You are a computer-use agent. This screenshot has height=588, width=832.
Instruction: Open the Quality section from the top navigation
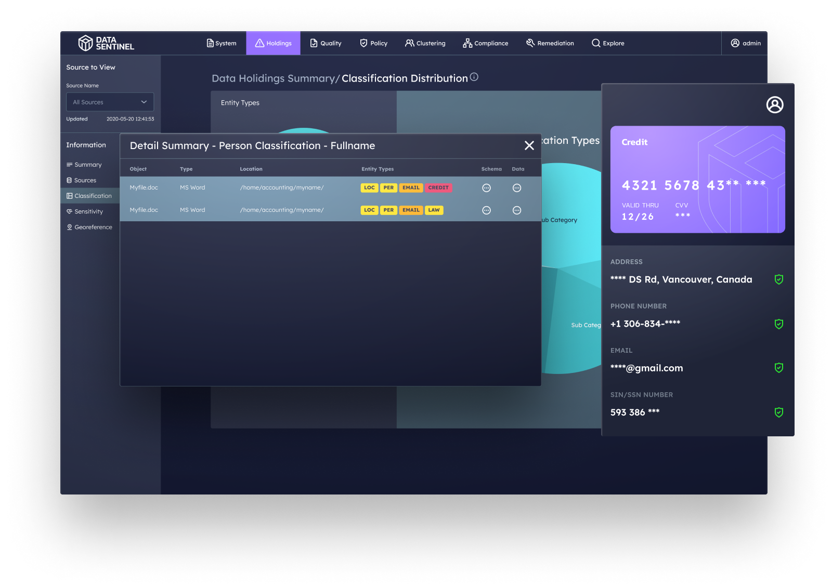[x=326, y=43]
